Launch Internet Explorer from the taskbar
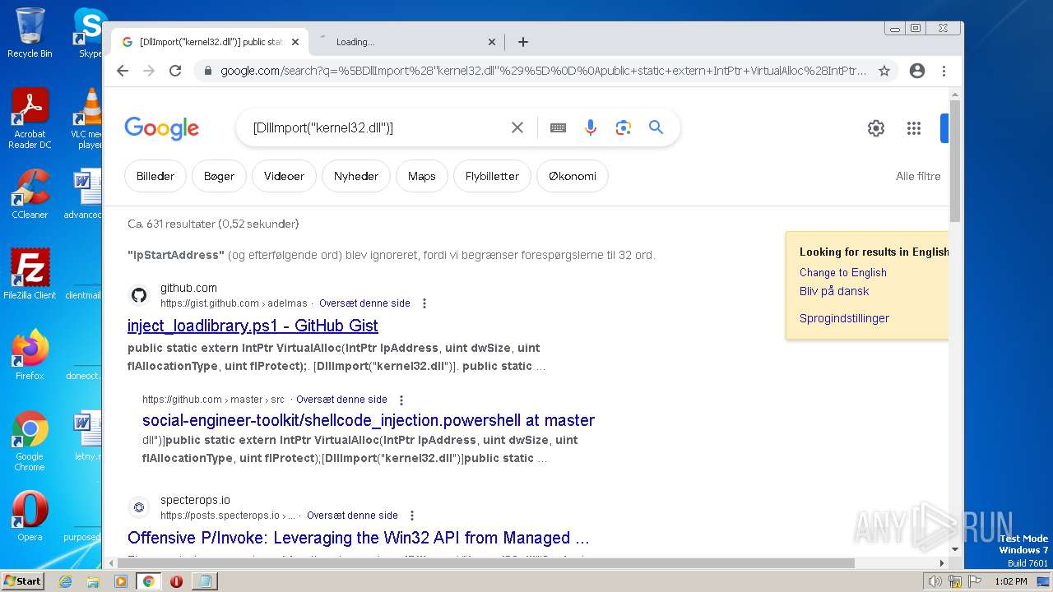The width and height of the screenshot is (1053, 592). coord(65,581)
